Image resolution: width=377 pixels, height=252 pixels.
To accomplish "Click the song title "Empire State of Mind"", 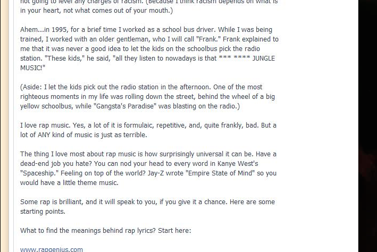I will [220, 173].
